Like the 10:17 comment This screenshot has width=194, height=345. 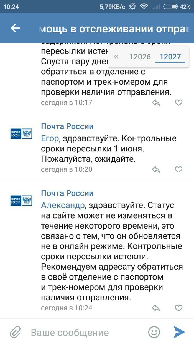point(179,103)
